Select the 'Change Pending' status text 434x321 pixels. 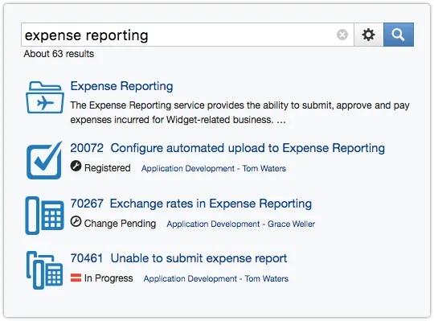coord(120,224)
